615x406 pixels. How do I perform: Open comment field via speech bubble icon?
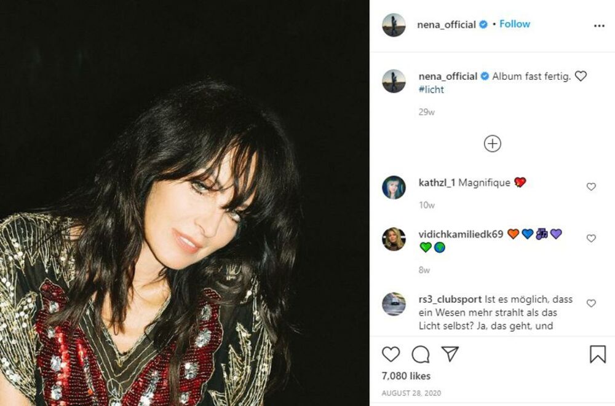coord(420,354)
